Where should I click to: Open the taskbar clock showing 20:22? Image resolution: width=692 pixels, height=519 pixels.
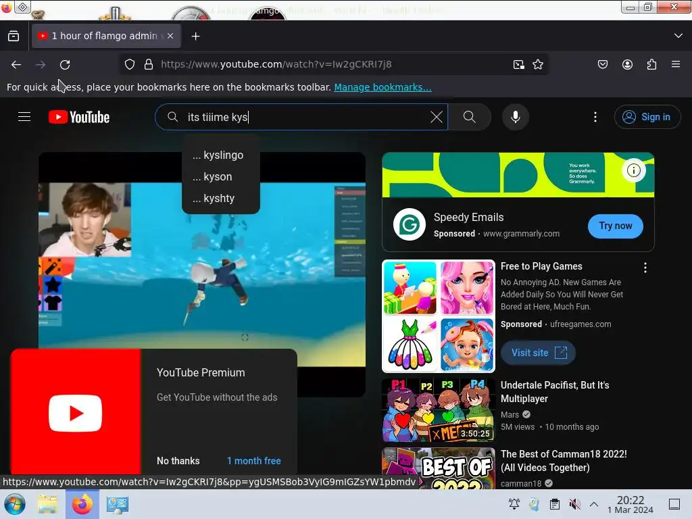pyautogui.click(x=631, y=504)
